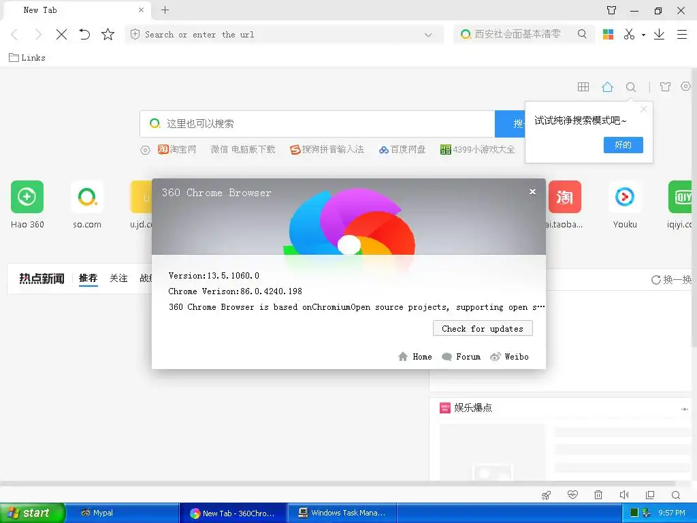Click the horizontal page scrollbar

[338, 483]
